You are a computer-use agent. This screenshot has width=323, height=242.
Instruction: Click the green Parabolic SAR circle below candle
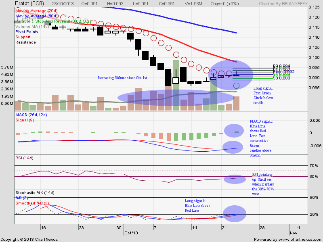237,86
